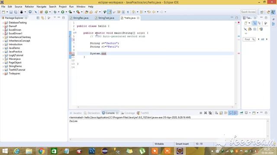Click the Open Type toolbar icon
Viewport: 277px width, 155px height.
coord(87,12)
